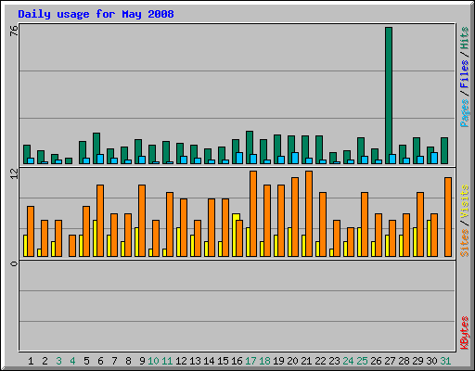Image resolution: width=475 pixels, height=371 pixels.
Task: Click day label "6" on the x-axis
Action: point(100,361)
